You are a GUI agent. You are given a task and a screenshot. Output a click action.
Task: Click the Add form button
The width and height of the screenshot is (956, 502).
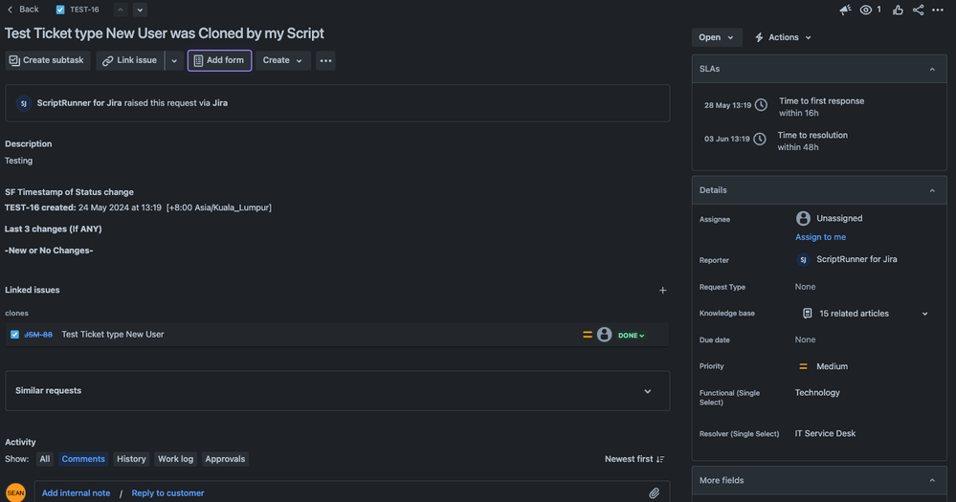(x=219, y=60)
